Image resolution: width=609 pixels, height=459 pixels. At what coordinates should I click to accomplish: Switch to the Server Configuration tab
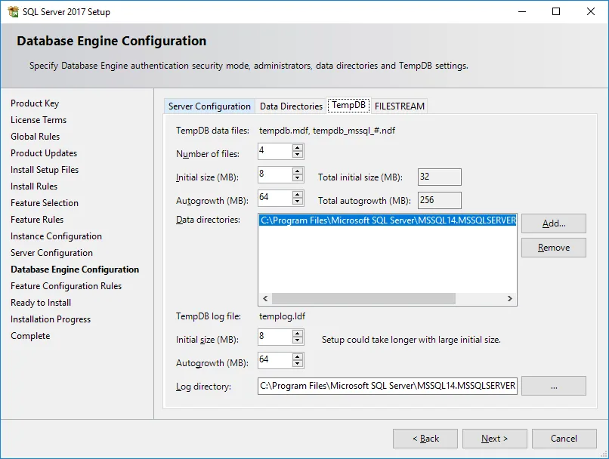tap(209, 106)
